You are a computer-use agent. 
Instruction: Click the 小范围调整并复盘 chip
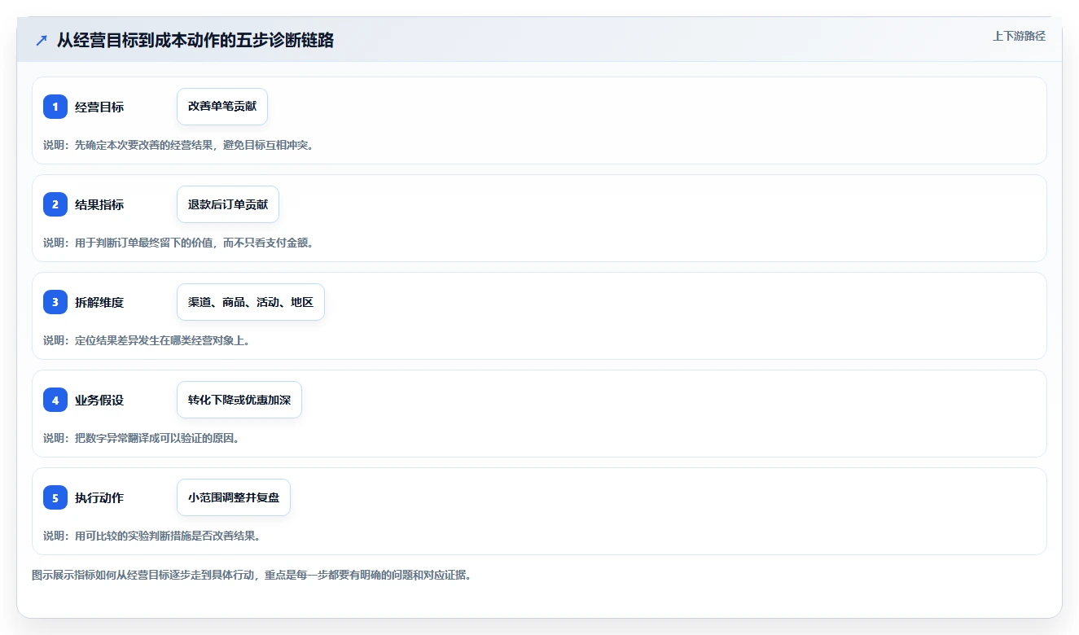point(234,497)
